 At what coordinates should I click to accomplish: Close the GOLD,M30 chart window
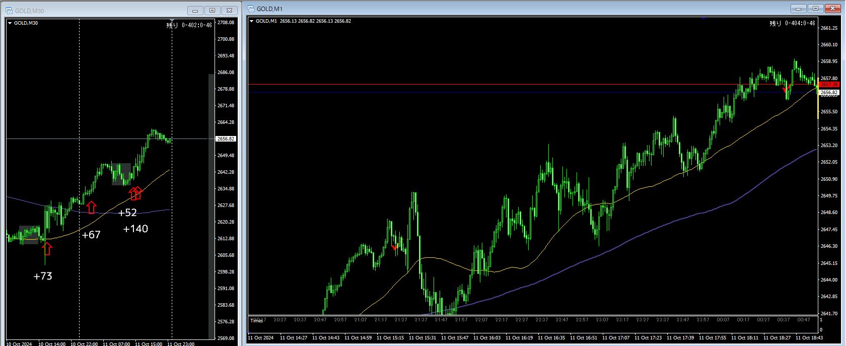tap(229, 11)
